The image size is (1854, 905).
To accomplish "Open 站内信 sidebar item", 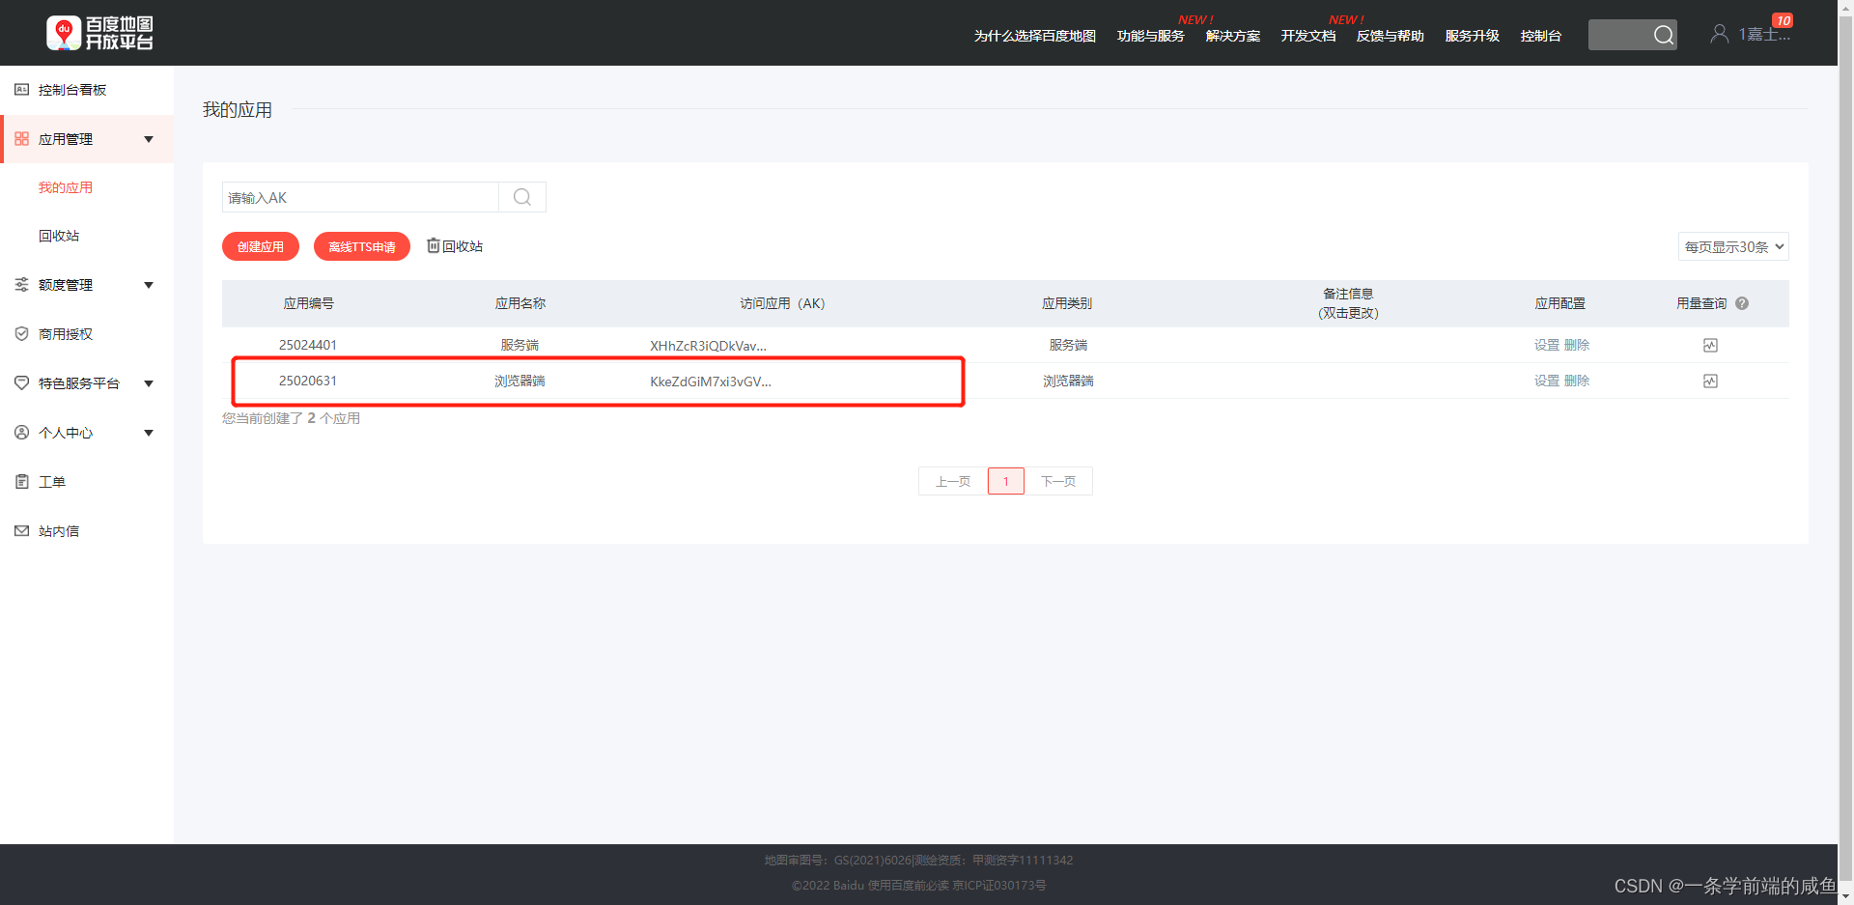I will pyautogui.click(x=59, y=531).
